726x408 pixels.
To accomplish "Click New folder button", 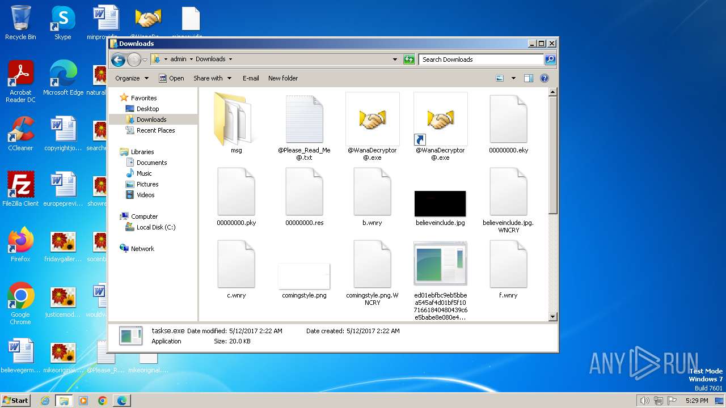I will pyautogui.click(x=283, y=78).
